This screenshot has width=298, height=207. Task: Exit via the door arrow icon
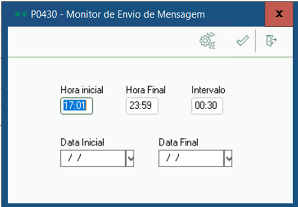(271, 40)
